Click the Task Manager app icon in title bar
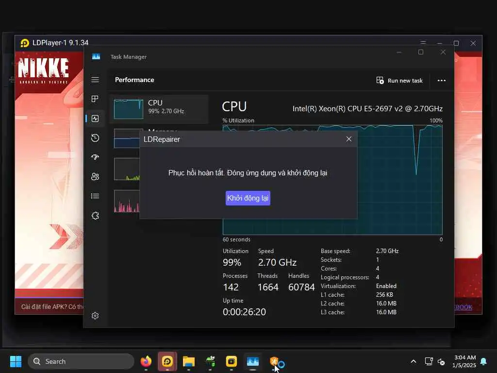Image resolution: width=497 pixels, height=373 pixels. [96, 56]
